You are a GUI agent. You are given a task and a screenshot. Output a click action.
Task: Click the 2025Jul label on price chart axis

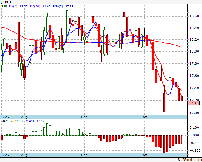pos(7,117)
